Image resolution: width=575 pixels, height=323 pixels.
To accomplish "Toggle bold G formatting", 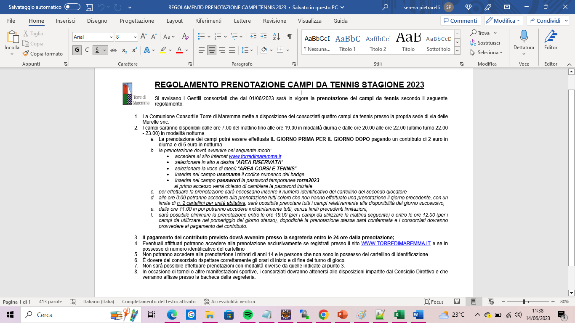I will pos(77,50).
